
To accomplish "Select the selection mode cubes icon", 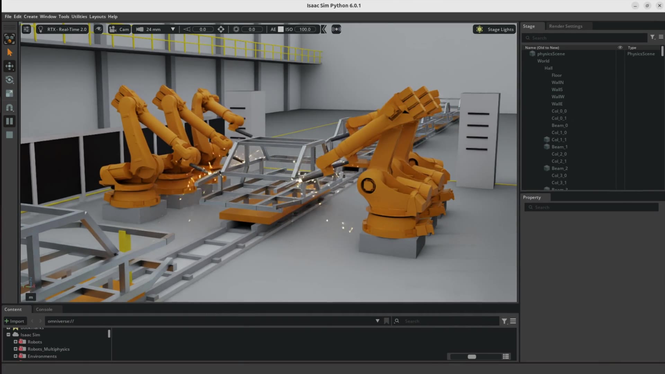I will (9, 39).
